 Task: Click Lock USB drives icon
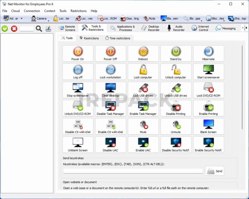pos(143,90)
